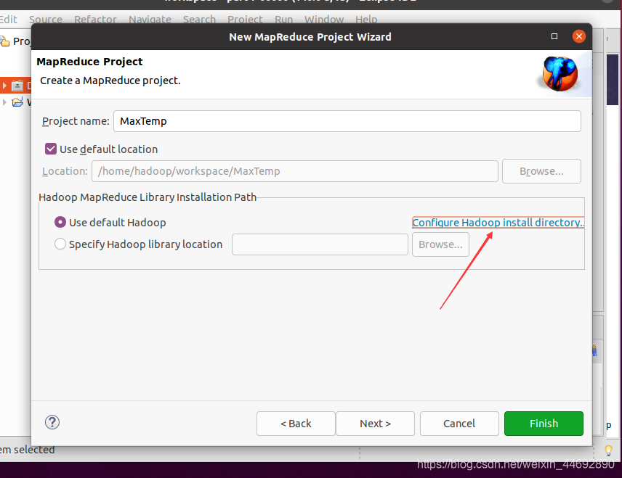Viewport: 622px width, 478px height.
Task: Choose Specify Hadoop library location option
Action: pos(60,244)
